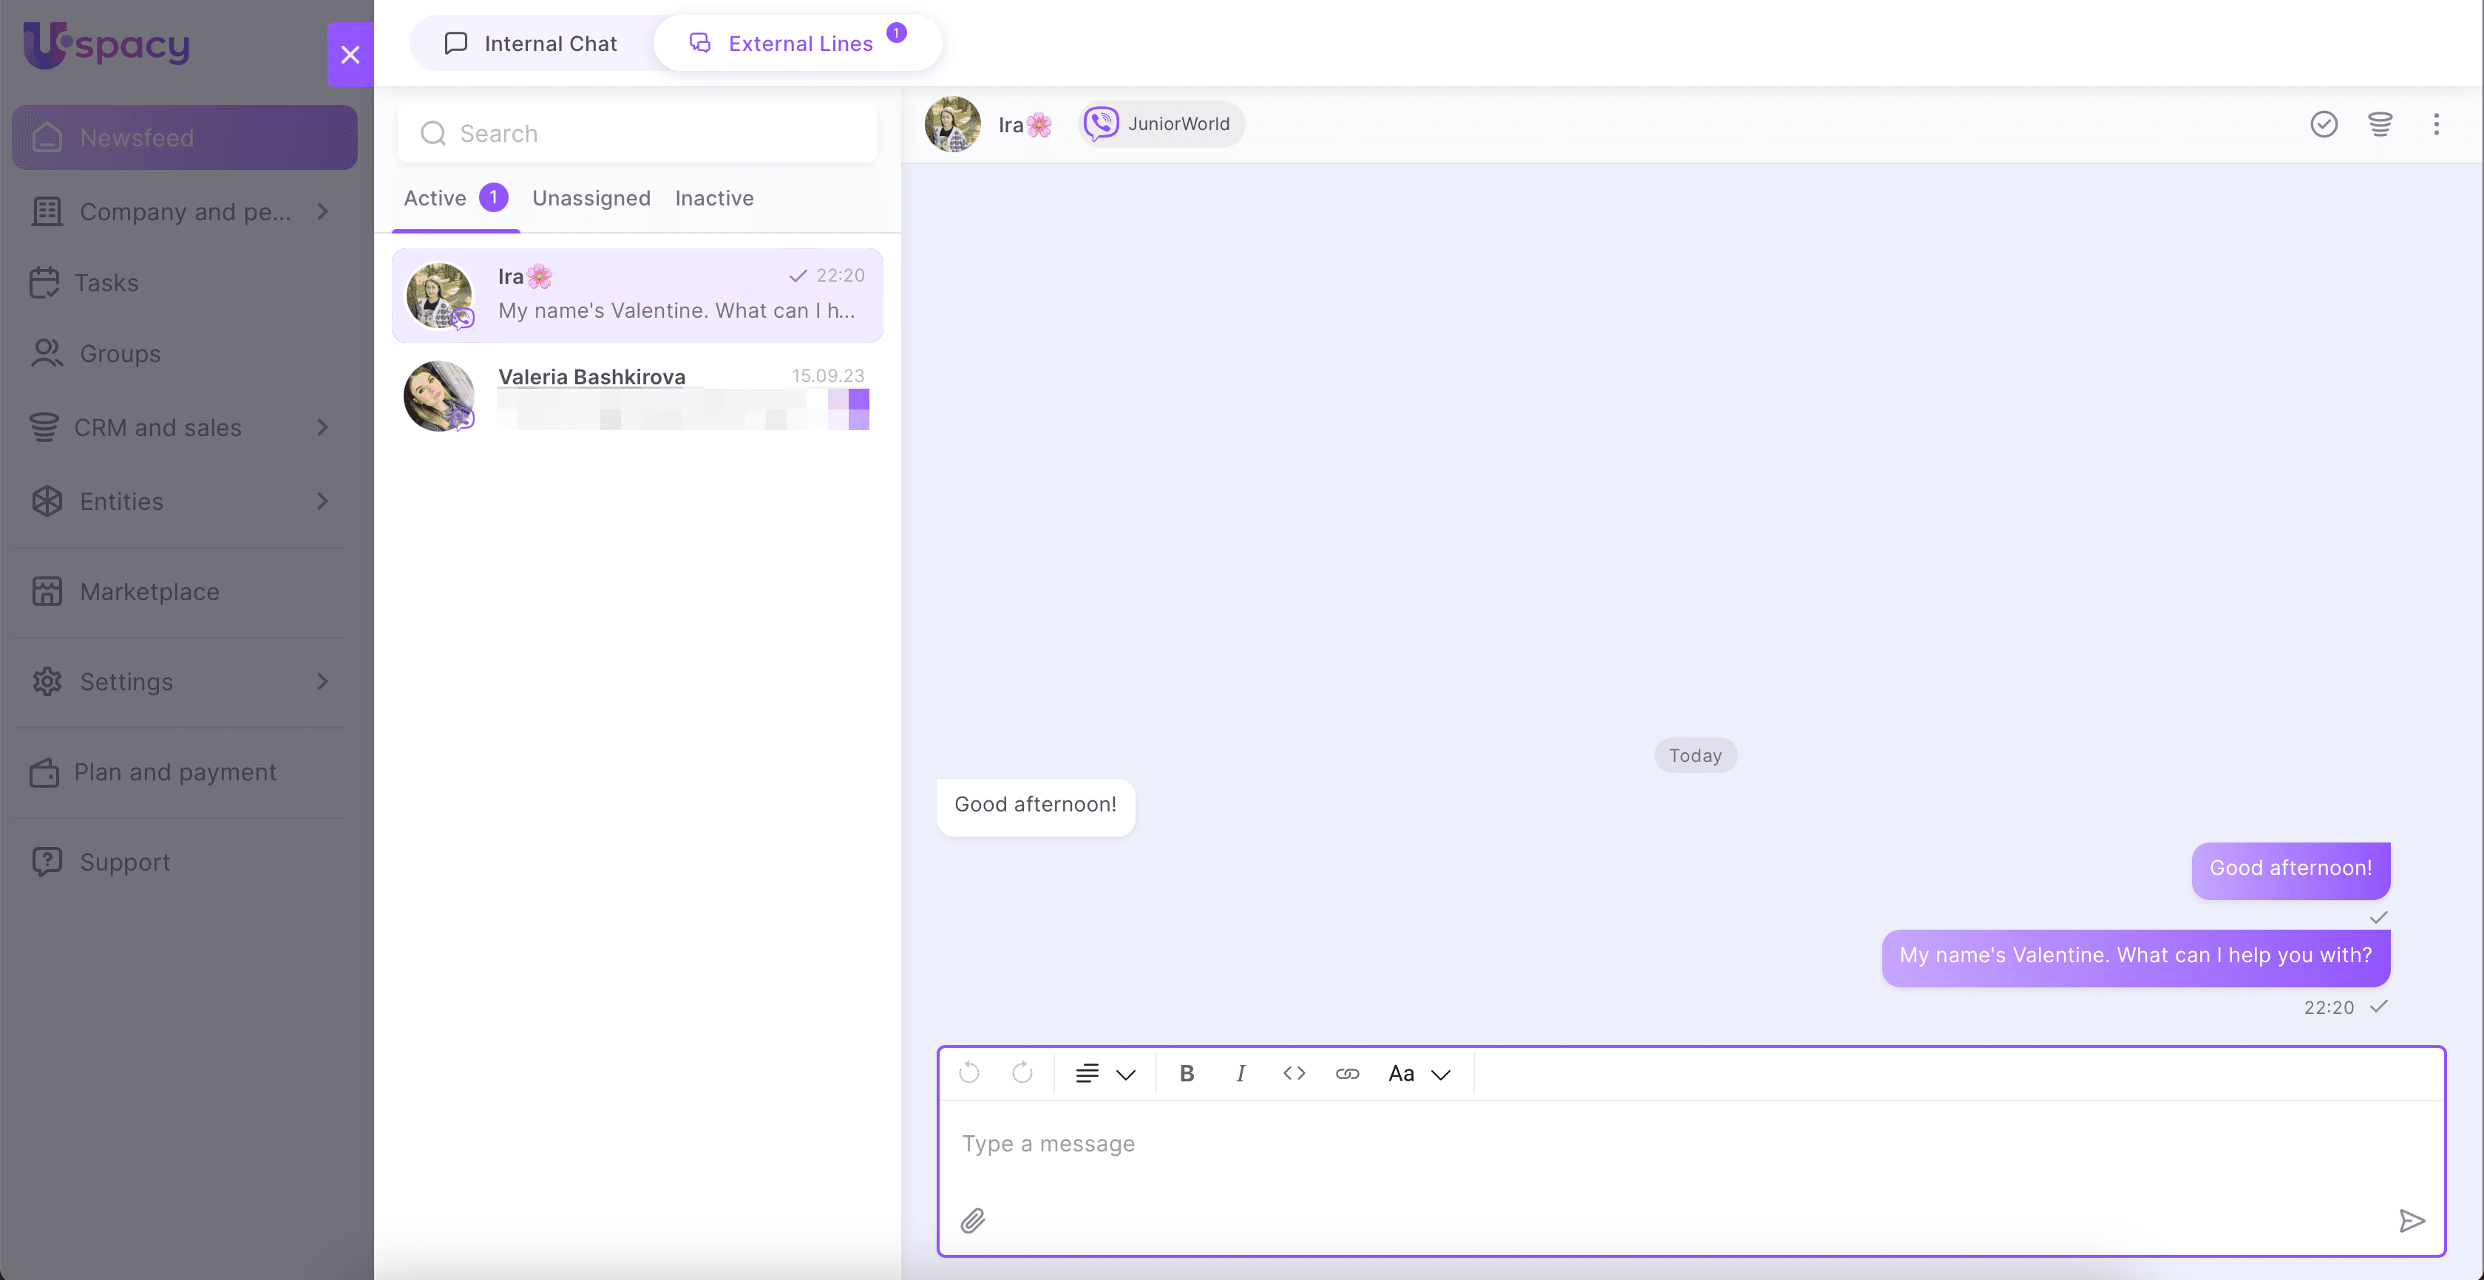Switch to the Unassigned tab
Viewport: 2484px width, 1280px height.
coord(591,197)
